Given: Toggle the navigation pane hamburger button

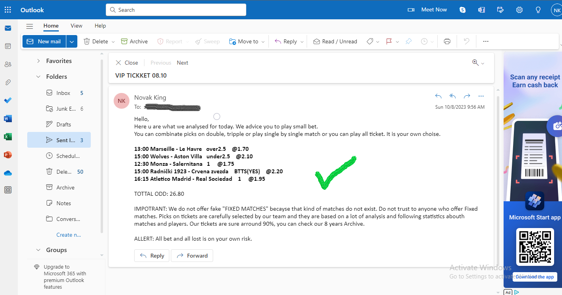Looking at the screenshot, I should click(30, 26).
